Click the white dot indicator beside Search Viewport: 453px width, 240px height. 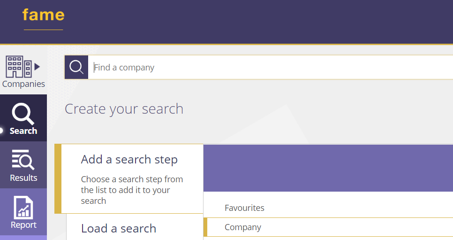[x=1, y=131]
